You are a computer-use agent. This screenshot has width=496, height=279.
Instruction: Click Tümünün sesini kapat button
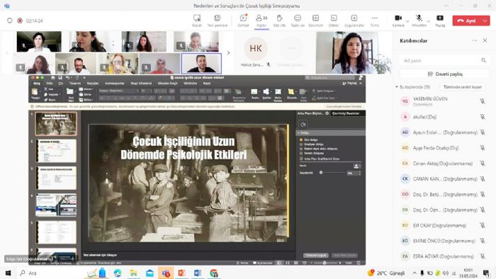coord(463,86)
